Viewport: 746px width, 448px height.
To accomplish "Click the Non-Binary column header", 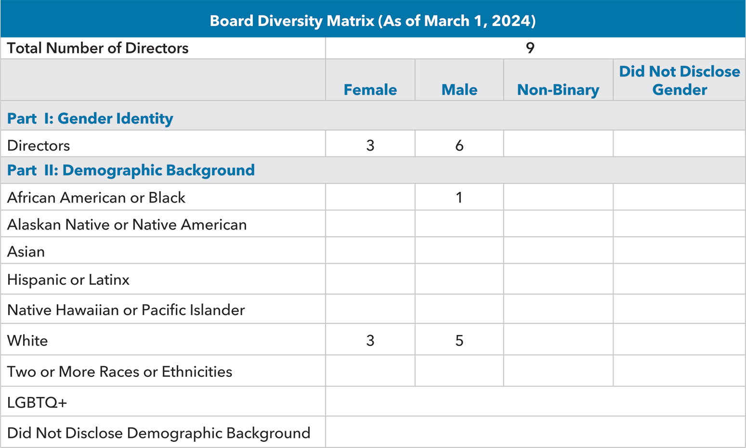I will 558,90.
